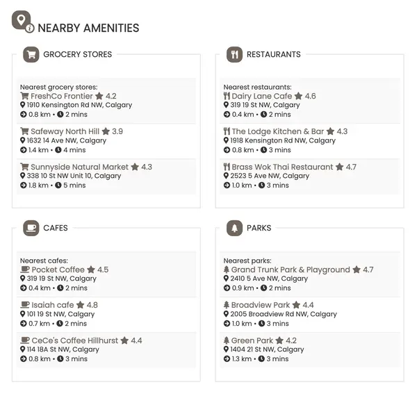Open Pocket Coffee cafe listing
The width and height of the screenshot is (417, 396).
[58, 270]
